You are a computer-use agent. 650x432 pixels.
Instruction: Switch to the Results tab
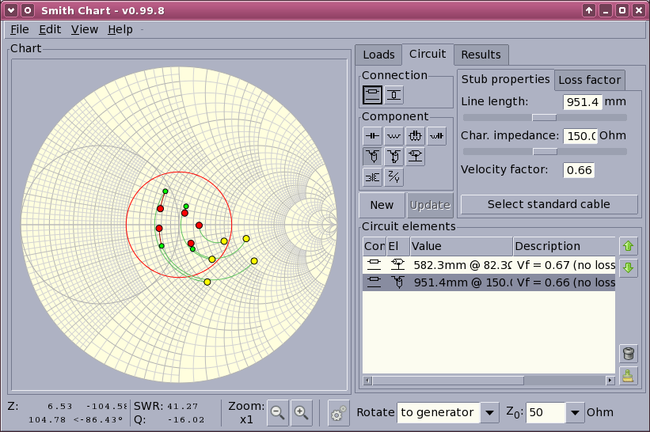481,55
